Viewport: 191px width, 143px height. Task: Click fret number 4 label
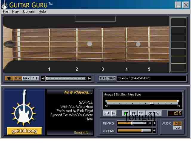click(127, 69)
